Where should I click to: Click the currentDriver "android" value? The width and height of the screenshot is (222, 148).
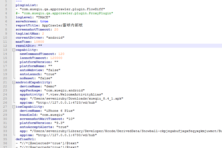pos(55,38)
